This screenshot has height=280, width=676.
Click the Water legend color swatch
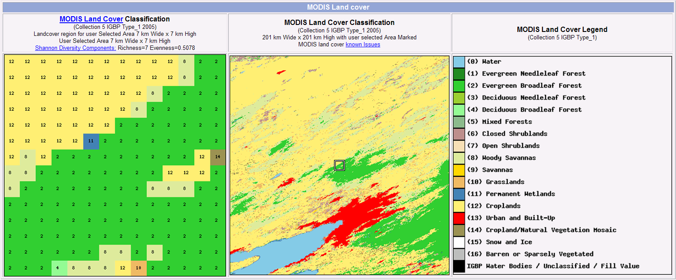point(459,62)
